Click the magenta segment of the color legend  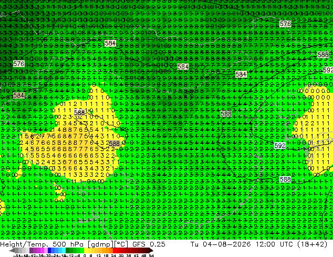pyautogui.click(x=42, y=250)
